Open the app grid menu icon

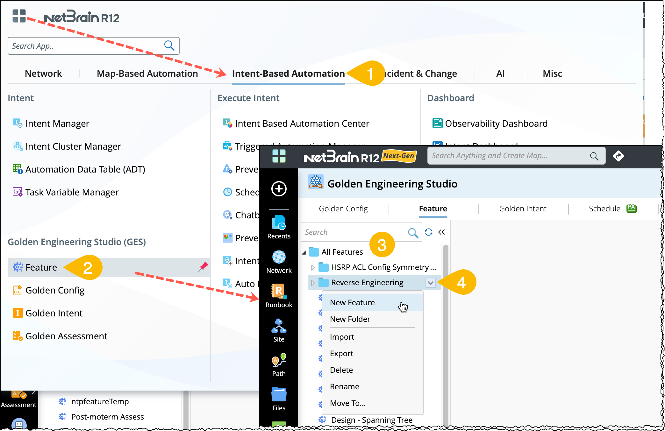(19, 16)
